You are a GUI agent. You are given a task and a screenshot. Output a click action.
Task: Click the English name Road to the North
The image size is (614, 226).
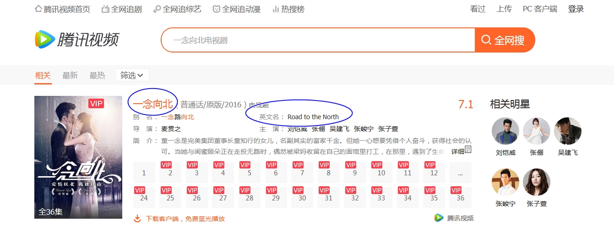[313, 117]
